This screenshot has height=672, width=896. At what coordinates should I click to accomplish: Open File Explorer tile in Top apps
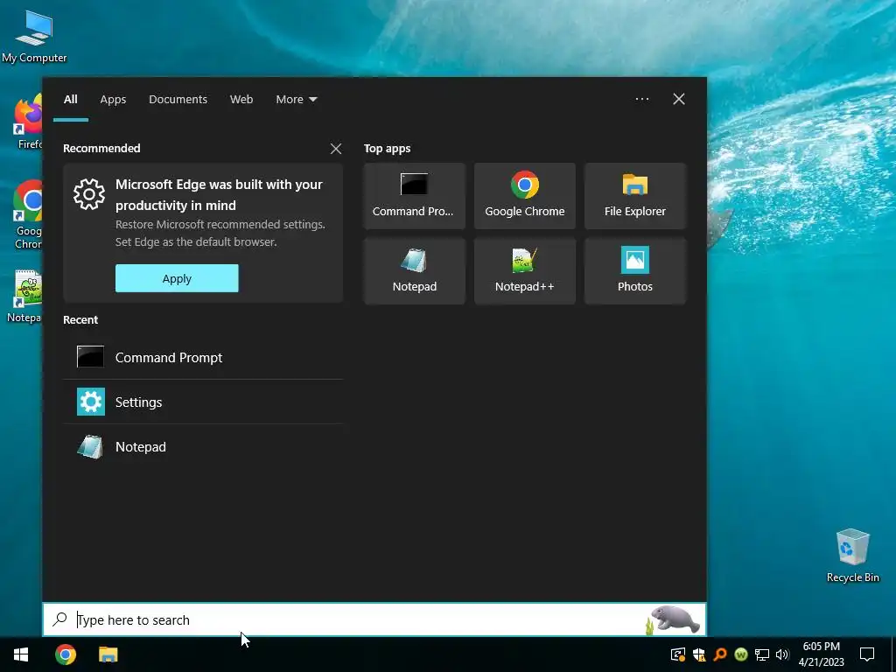[x=635, y=196]
